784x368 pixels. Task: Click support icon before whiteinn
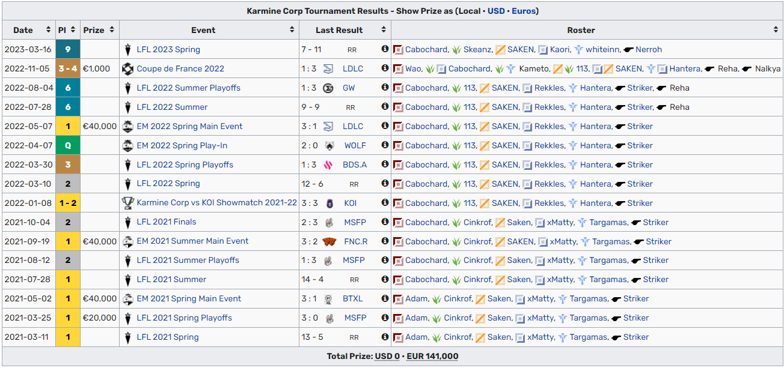click(578, 49)
